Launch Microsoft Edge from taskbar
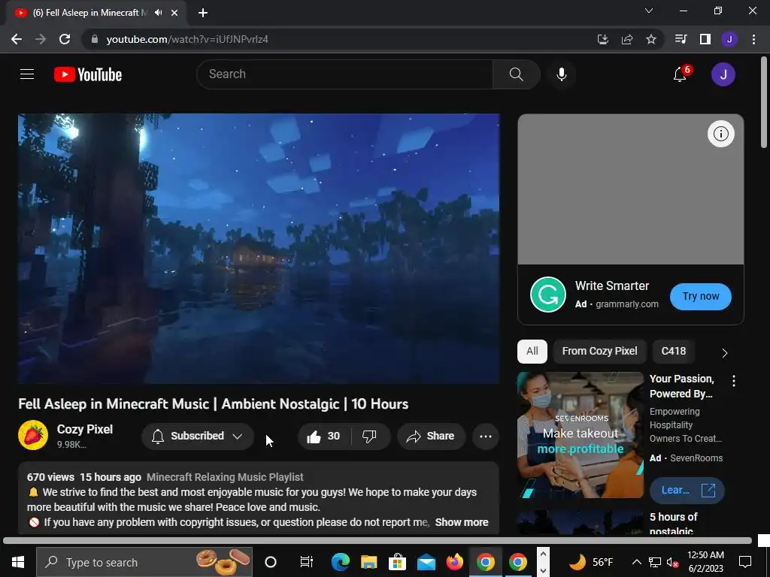The width and height of the screenshot is (770, 577). (x=340, y=562)
